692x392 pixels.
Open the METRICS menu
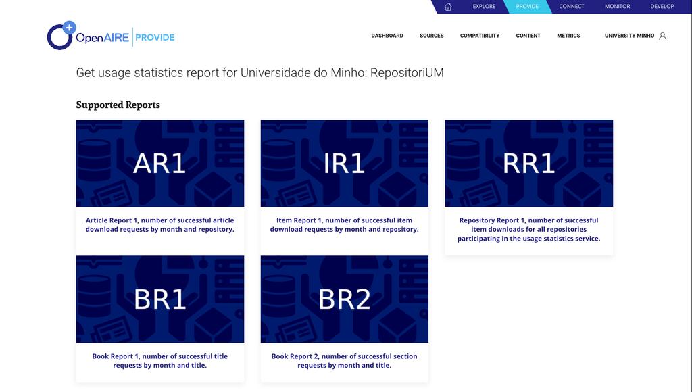[x=568, y=36]
